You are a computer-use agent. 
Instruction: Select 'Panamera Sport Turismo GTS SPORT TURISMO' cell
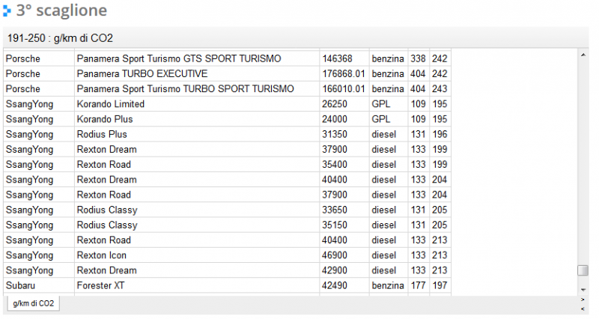[197, 59]
